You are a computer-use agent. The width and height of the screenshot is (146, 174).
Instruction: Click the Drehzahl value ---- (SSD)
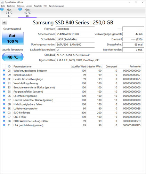click(133, 39)
